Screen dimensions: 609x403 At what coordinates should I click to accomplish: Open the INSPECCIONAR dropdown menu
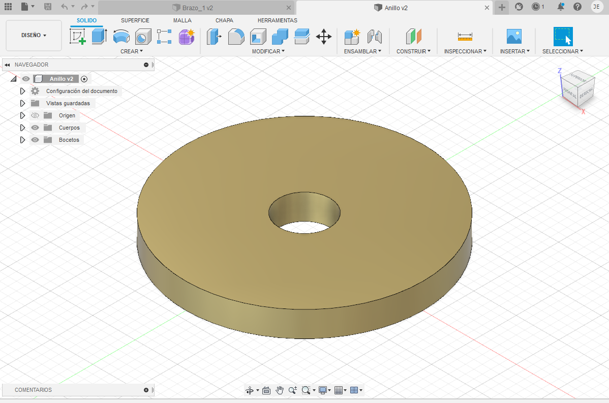[x=465, y=51]
